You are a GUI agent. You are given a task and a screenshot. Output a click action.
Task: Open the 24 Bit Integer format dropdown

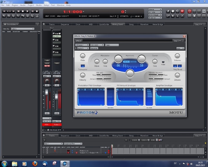[155, 15]
